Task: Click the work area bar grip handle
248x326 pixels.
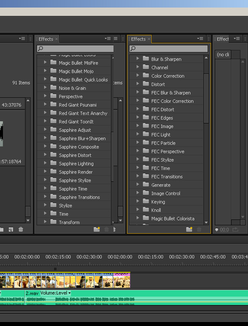Action: (x=55, y=269)
